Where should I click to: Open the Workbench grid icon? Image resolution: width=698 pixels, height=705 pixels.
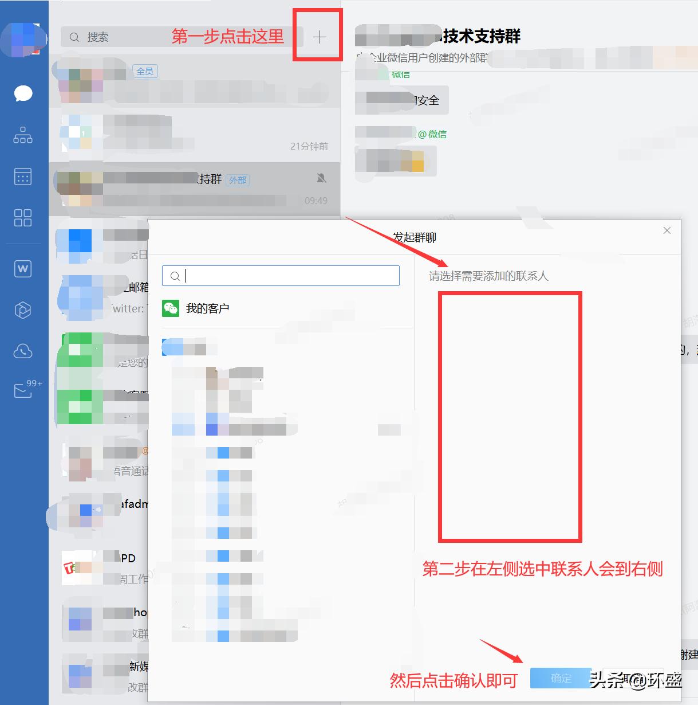tap(23, 218)
